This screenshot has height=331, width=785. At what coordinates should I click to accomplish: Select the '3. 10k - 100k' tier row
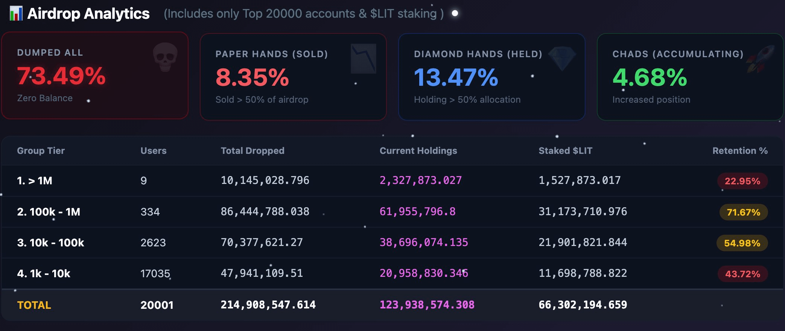point(50,243)
